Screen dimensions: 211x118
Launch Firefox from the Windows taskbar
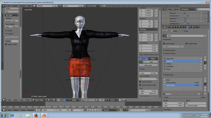point(36,115)
